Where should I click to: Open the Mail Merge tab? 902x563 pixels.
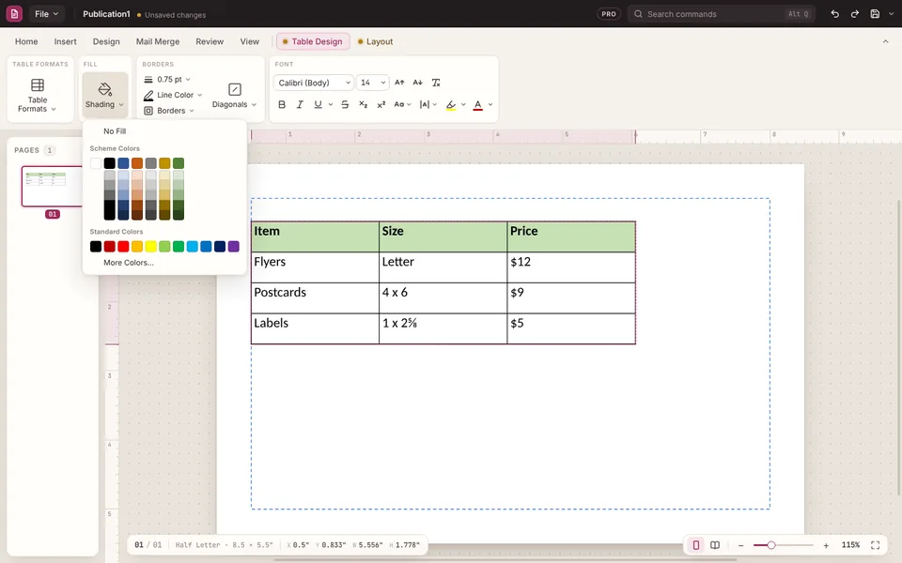(158, 41)
